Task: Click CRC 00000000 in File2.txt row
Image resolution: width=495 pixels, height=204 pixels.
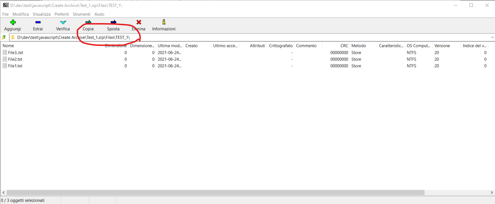Action: tap(339, 59)
